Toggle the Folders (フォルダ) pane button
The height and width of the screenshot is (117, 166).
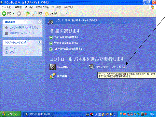pyautogui.click(x=51, y=14)
